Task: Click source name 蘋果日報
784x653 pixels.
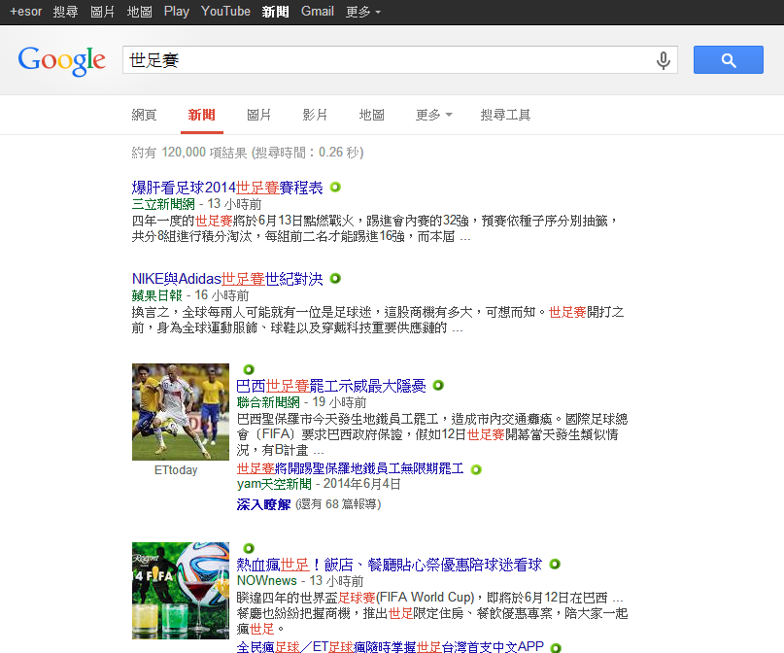Action: (x=157, y=295)
